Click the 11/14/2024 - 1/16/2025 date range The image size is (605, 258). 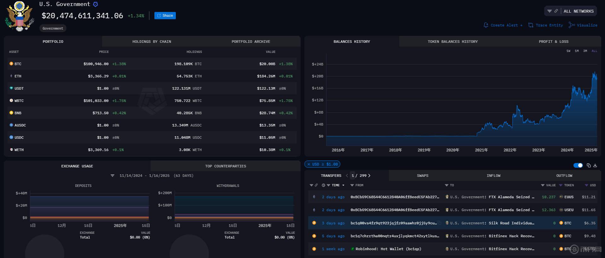[x=144, y=176]
